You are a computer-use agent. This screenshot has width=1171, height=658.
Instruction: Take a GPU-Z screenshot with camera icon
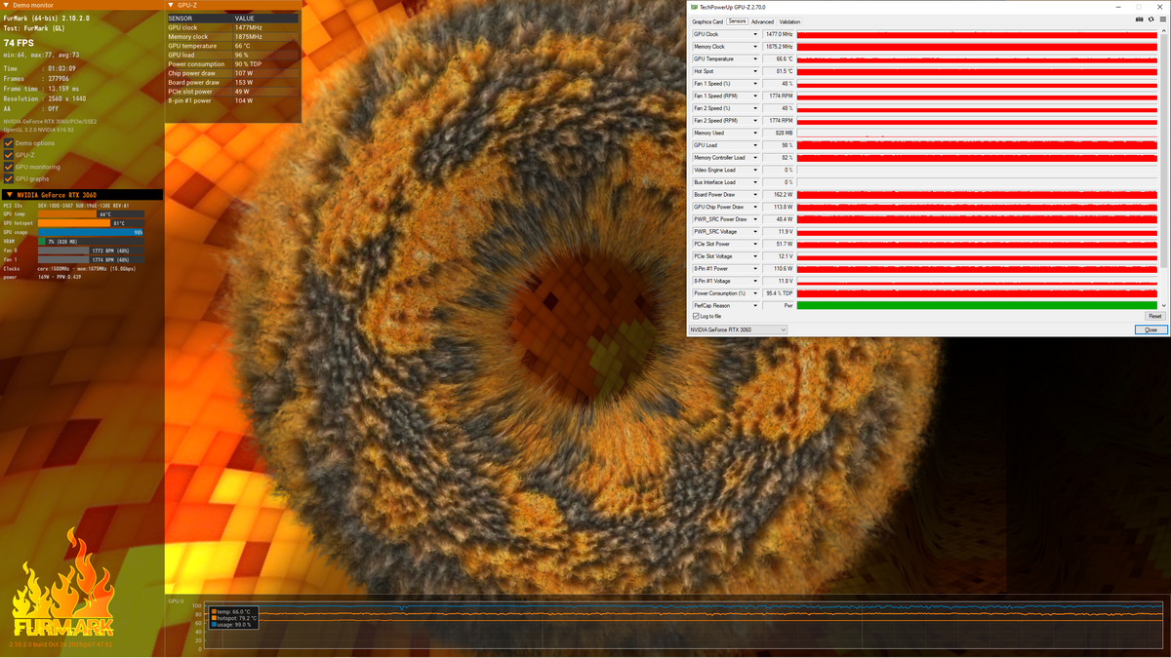(x=1139, y=19)
